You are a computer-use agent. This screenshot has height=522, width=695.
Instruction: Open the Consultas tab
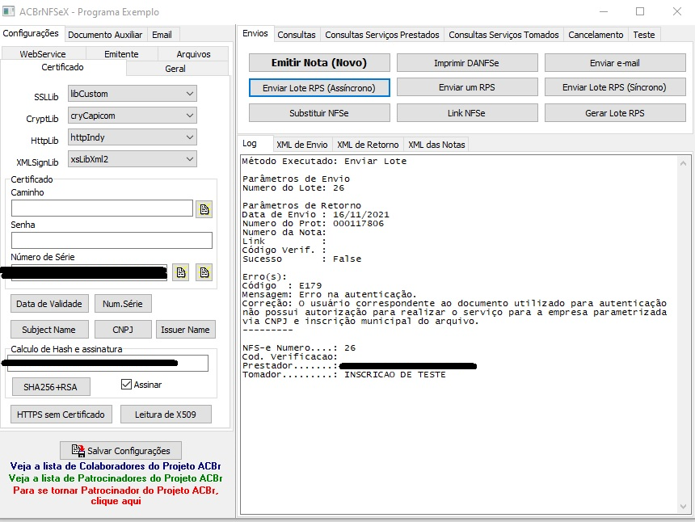pos(297,35)
